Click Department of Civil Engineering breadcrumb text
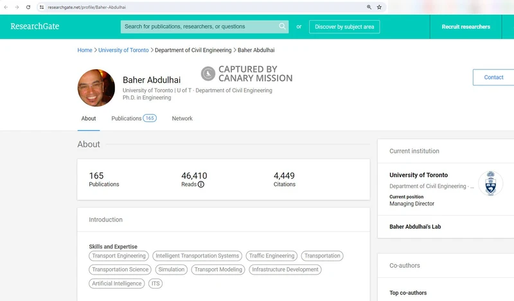The image size is (514, 301). [x=193, y=50]
